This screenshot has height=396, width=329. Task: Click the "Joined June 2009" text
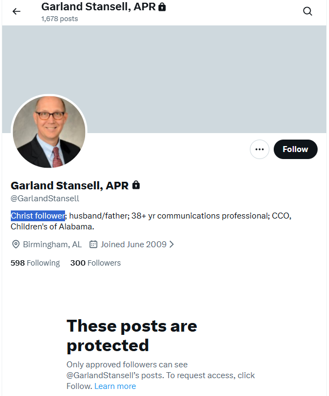pyautogui.click(x=133, y=245)
